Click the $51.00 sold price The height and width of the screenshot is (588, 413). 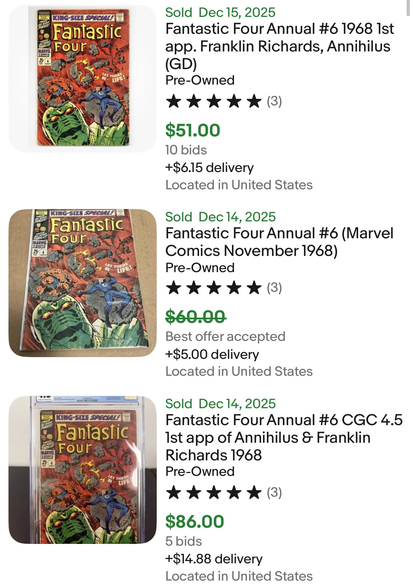click(x=193, y=130)
